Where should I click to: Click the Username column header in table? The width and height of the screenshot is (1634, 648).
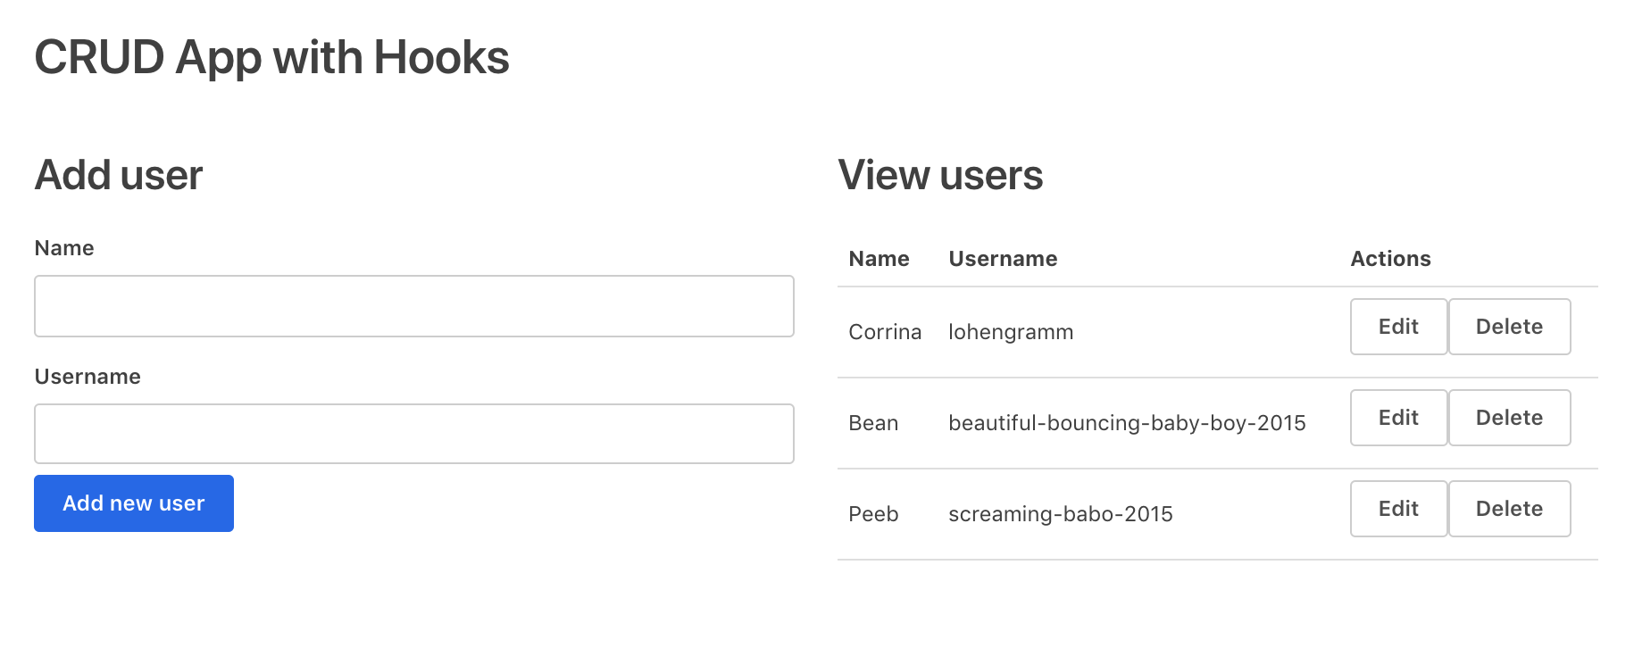click(x=1002, y=259)
